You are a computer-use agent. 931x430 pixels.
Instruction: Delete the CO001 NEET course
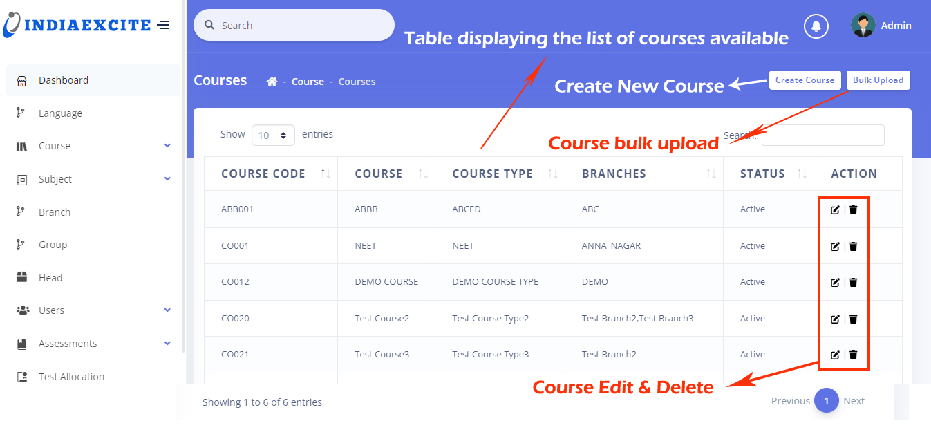(x=854, y=246)
